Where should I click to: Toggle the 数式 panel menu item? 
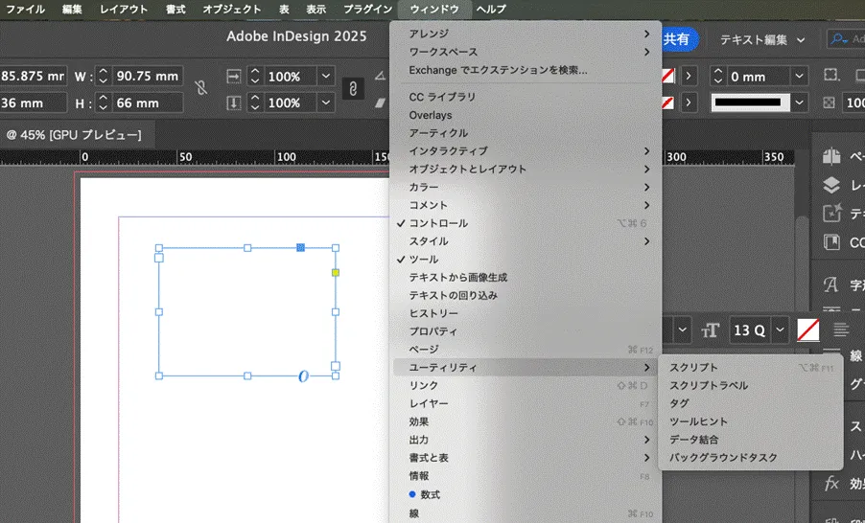click(x=526, y=495)
